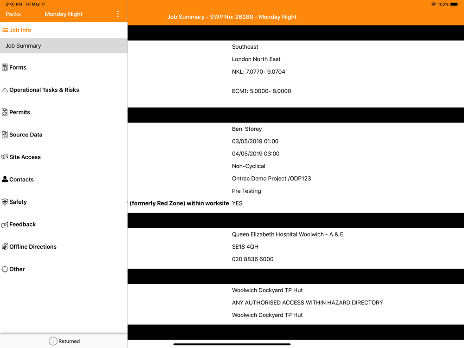This screenshot has width=464, height=348.
Task: Tap the Site Access map icon
Action: (5, 157)
